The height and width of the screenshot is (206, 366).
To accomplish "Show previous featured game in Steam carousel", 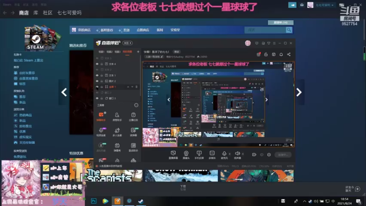I will click(x=64, y=92).
